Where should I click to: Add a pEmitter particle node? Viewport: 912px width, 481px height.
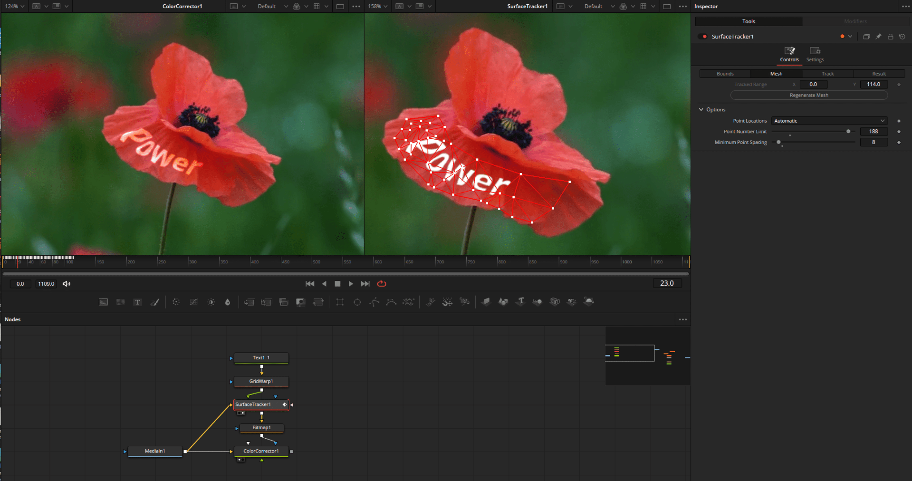pyautogui.click(x=431, y=302)
